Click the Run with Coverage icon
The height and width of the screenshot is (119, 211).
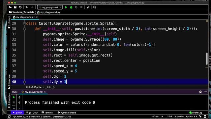point(76,7)
